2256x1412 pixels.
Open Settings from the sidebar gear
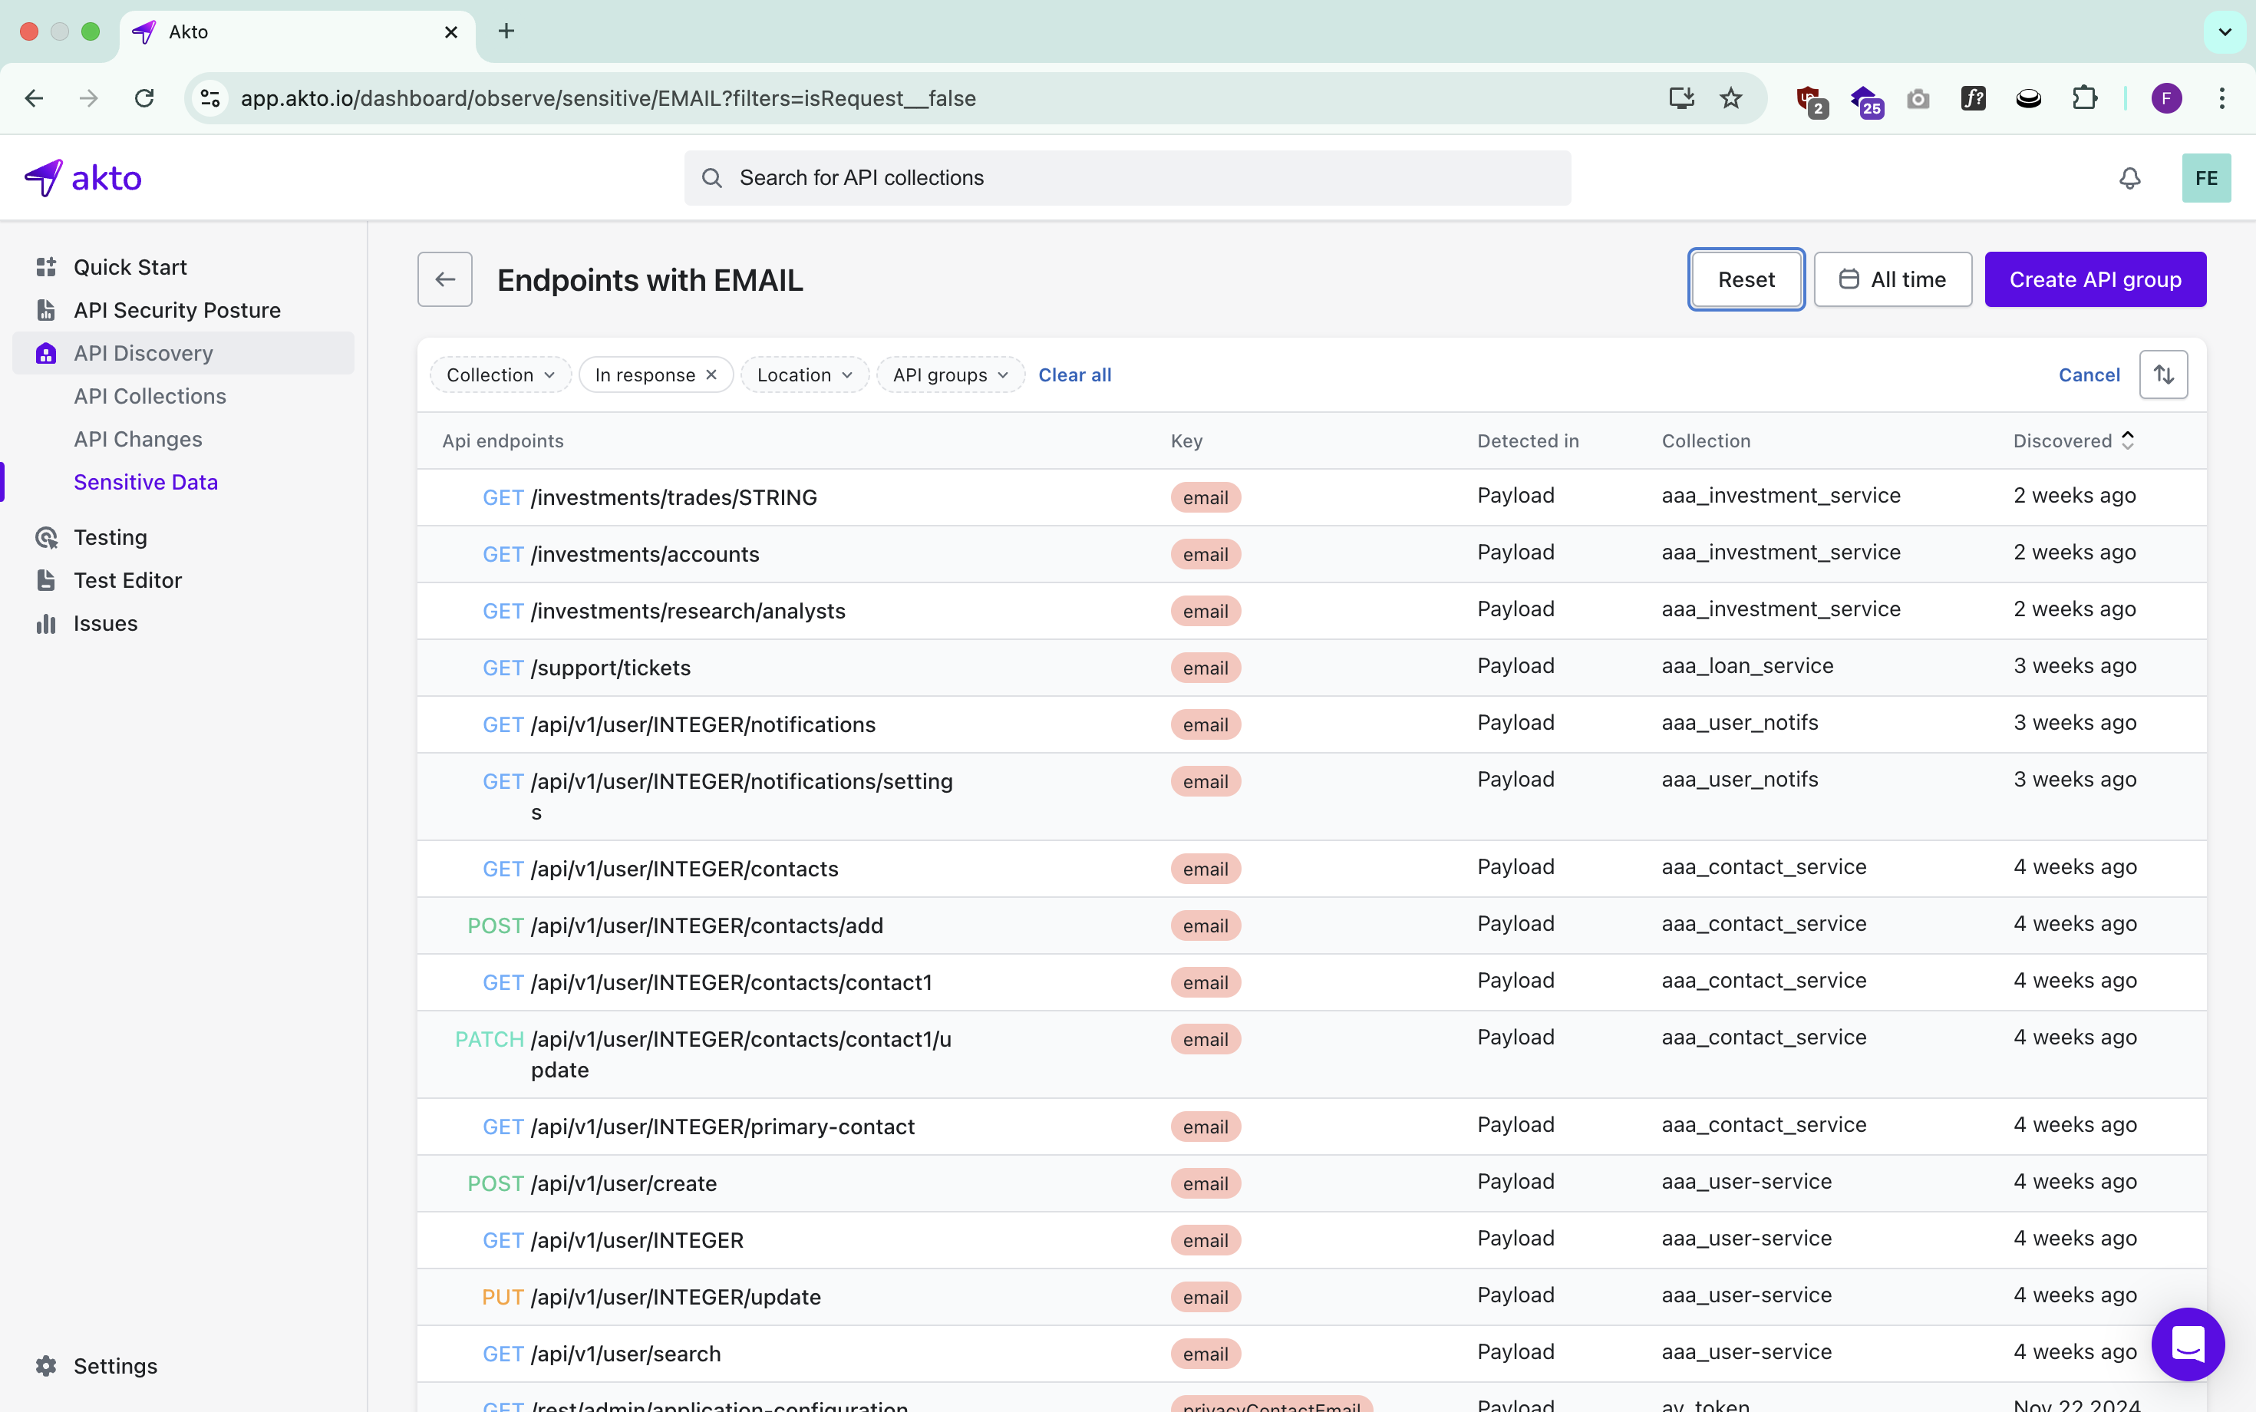point(115,1365)
